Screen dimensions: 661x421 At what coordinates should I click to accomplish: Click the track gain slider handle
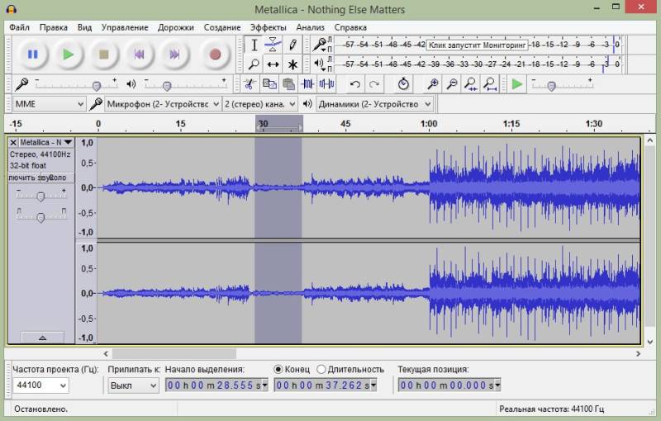click(x=40, y=196)
